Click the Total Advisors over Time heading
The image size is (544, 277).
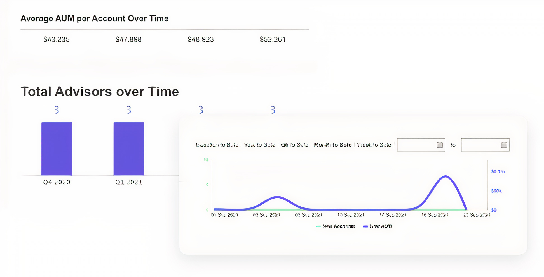click(x=100, y=92)
